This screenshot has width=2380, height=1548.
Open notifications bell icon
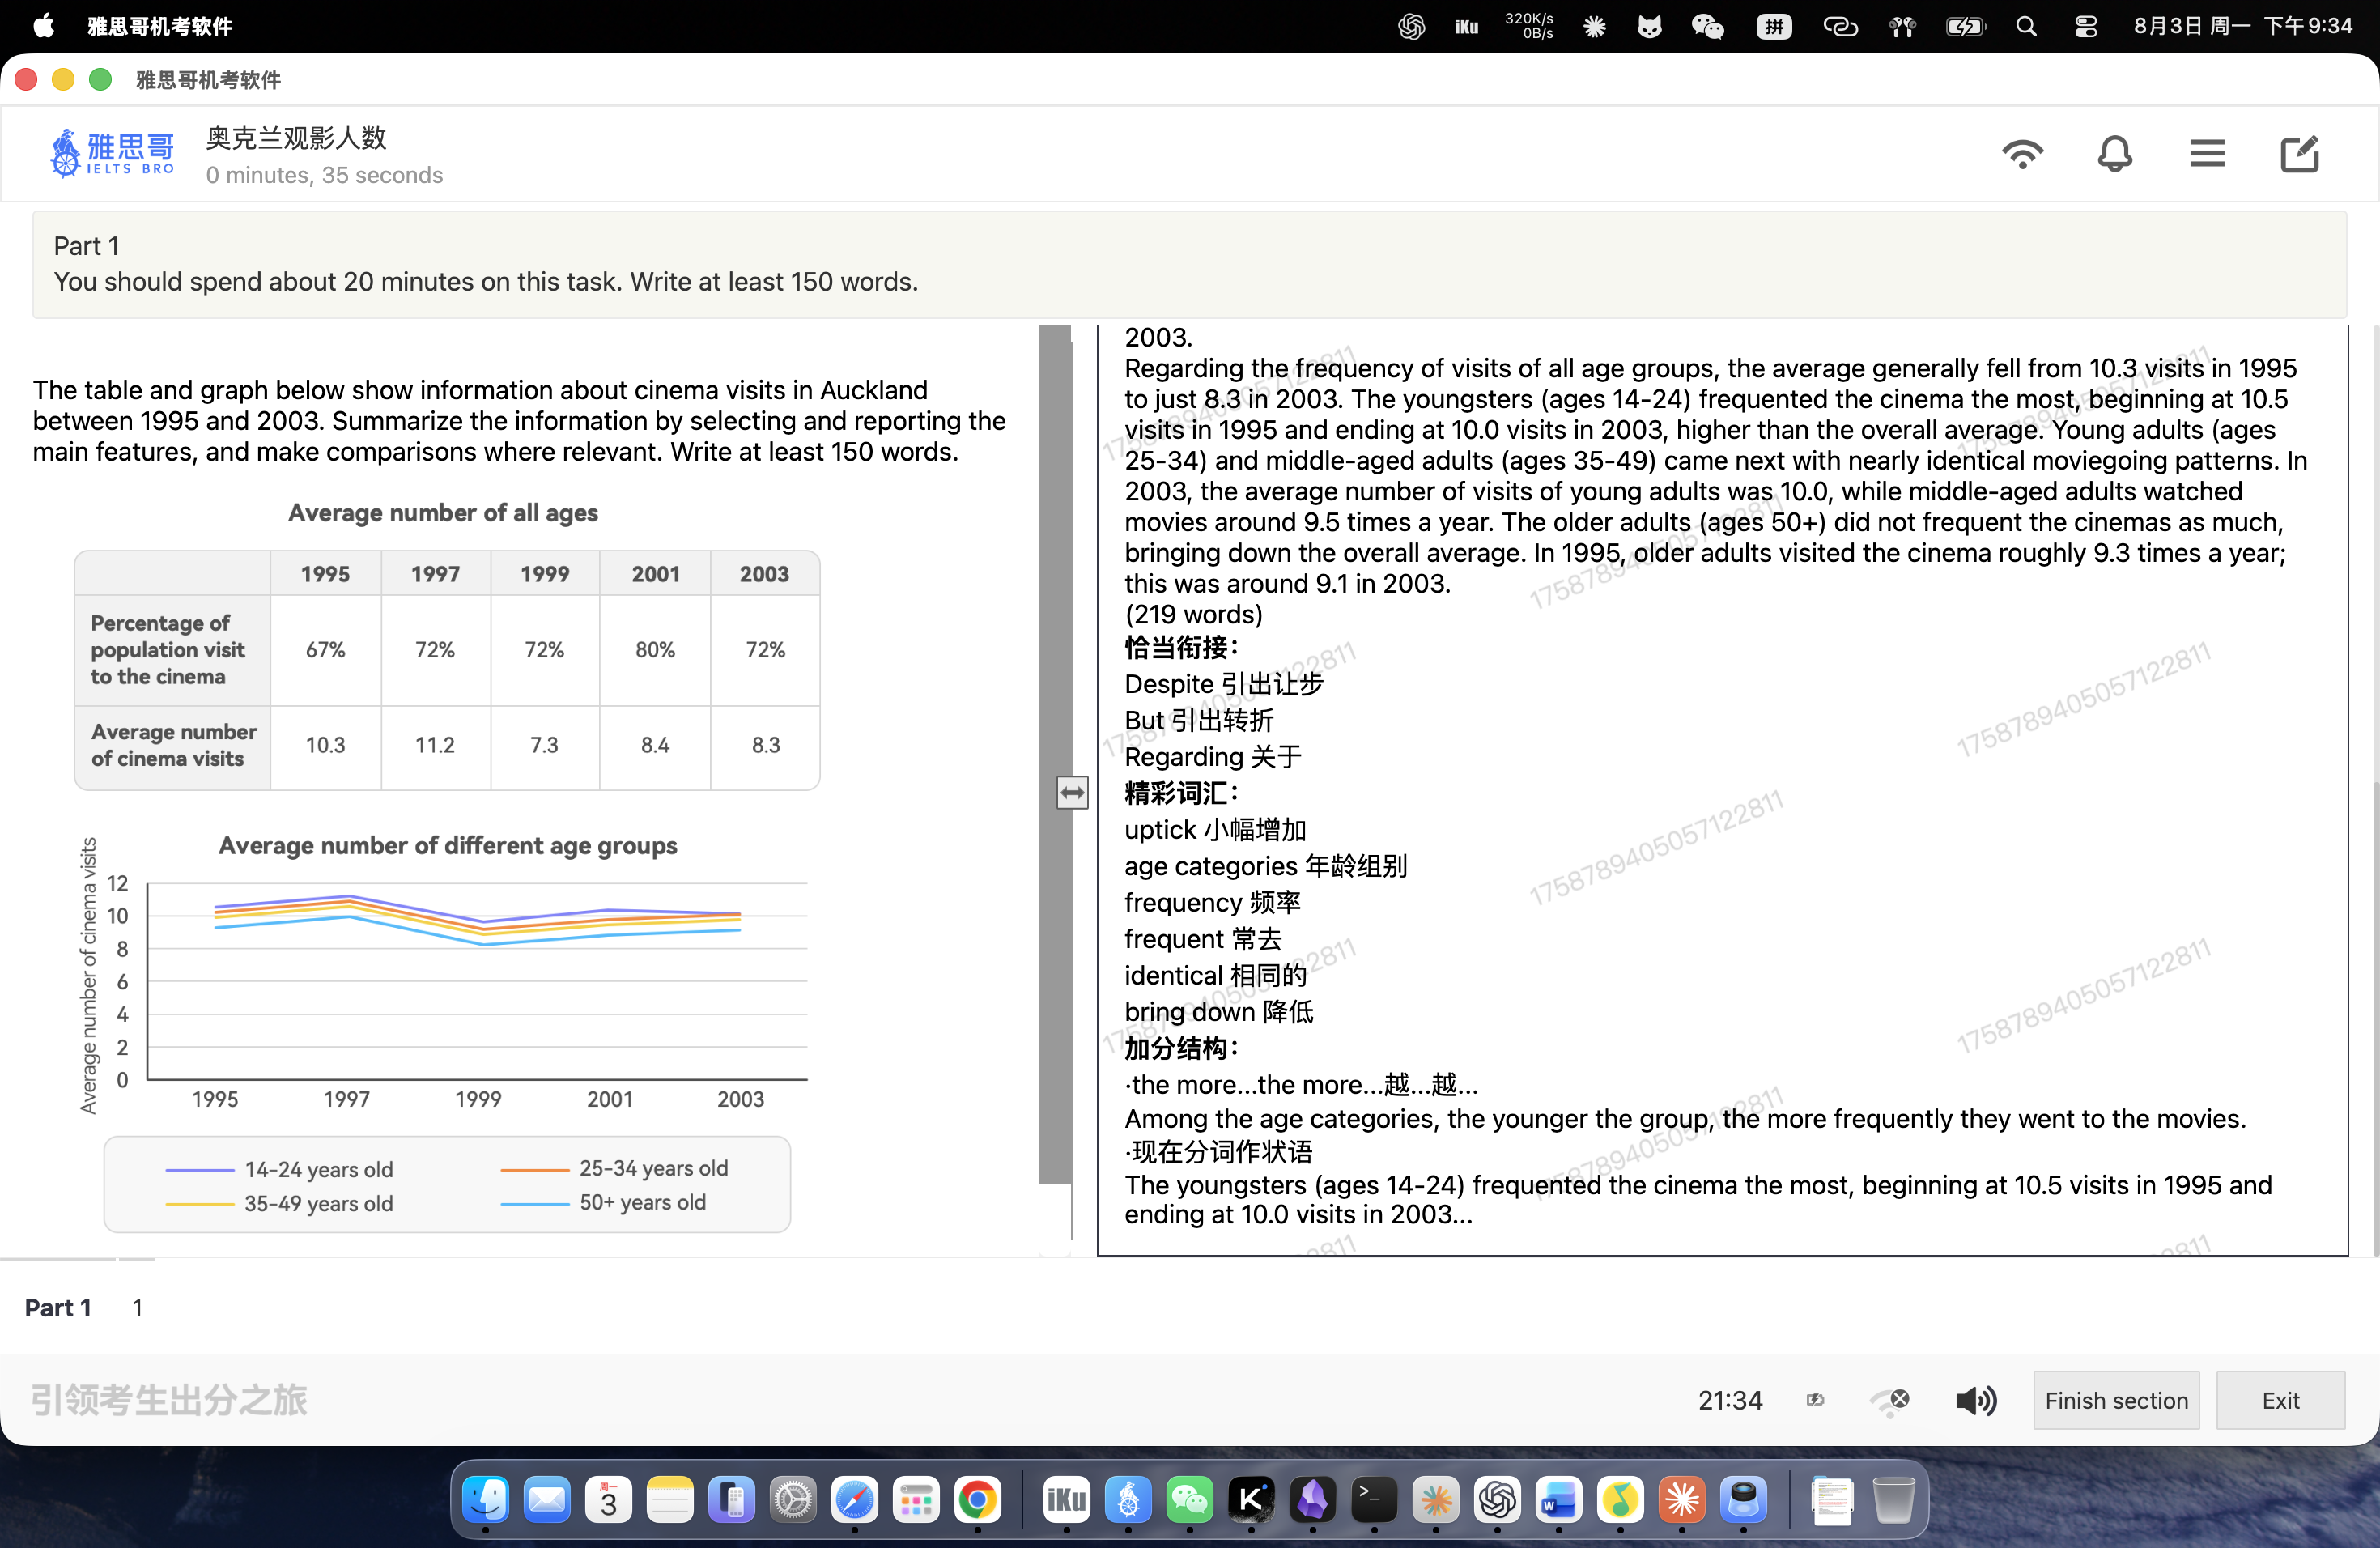point(2114,154)
